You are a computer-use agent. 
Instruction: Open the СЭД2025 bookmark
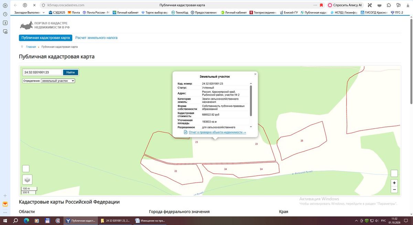[x=57, y=13]
